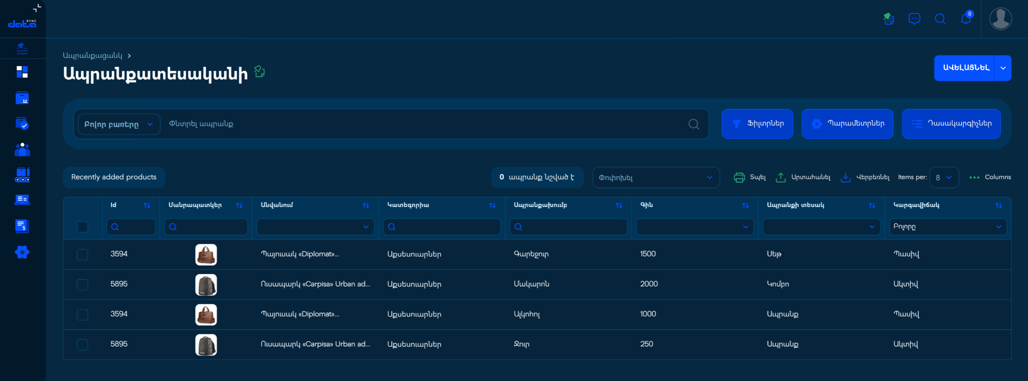This screenshot has height=381, width=1028.
Task: Open the invoice billing sidebar icon
Action: pos(22,226)
